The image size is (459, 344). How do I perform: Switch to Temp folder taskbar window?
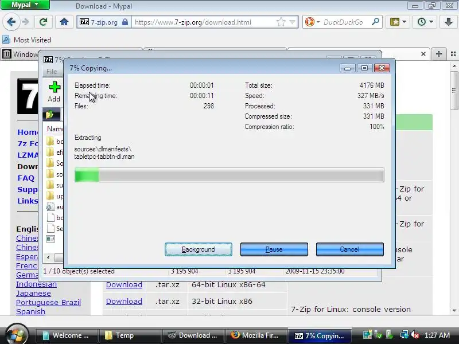click(130, 335)
